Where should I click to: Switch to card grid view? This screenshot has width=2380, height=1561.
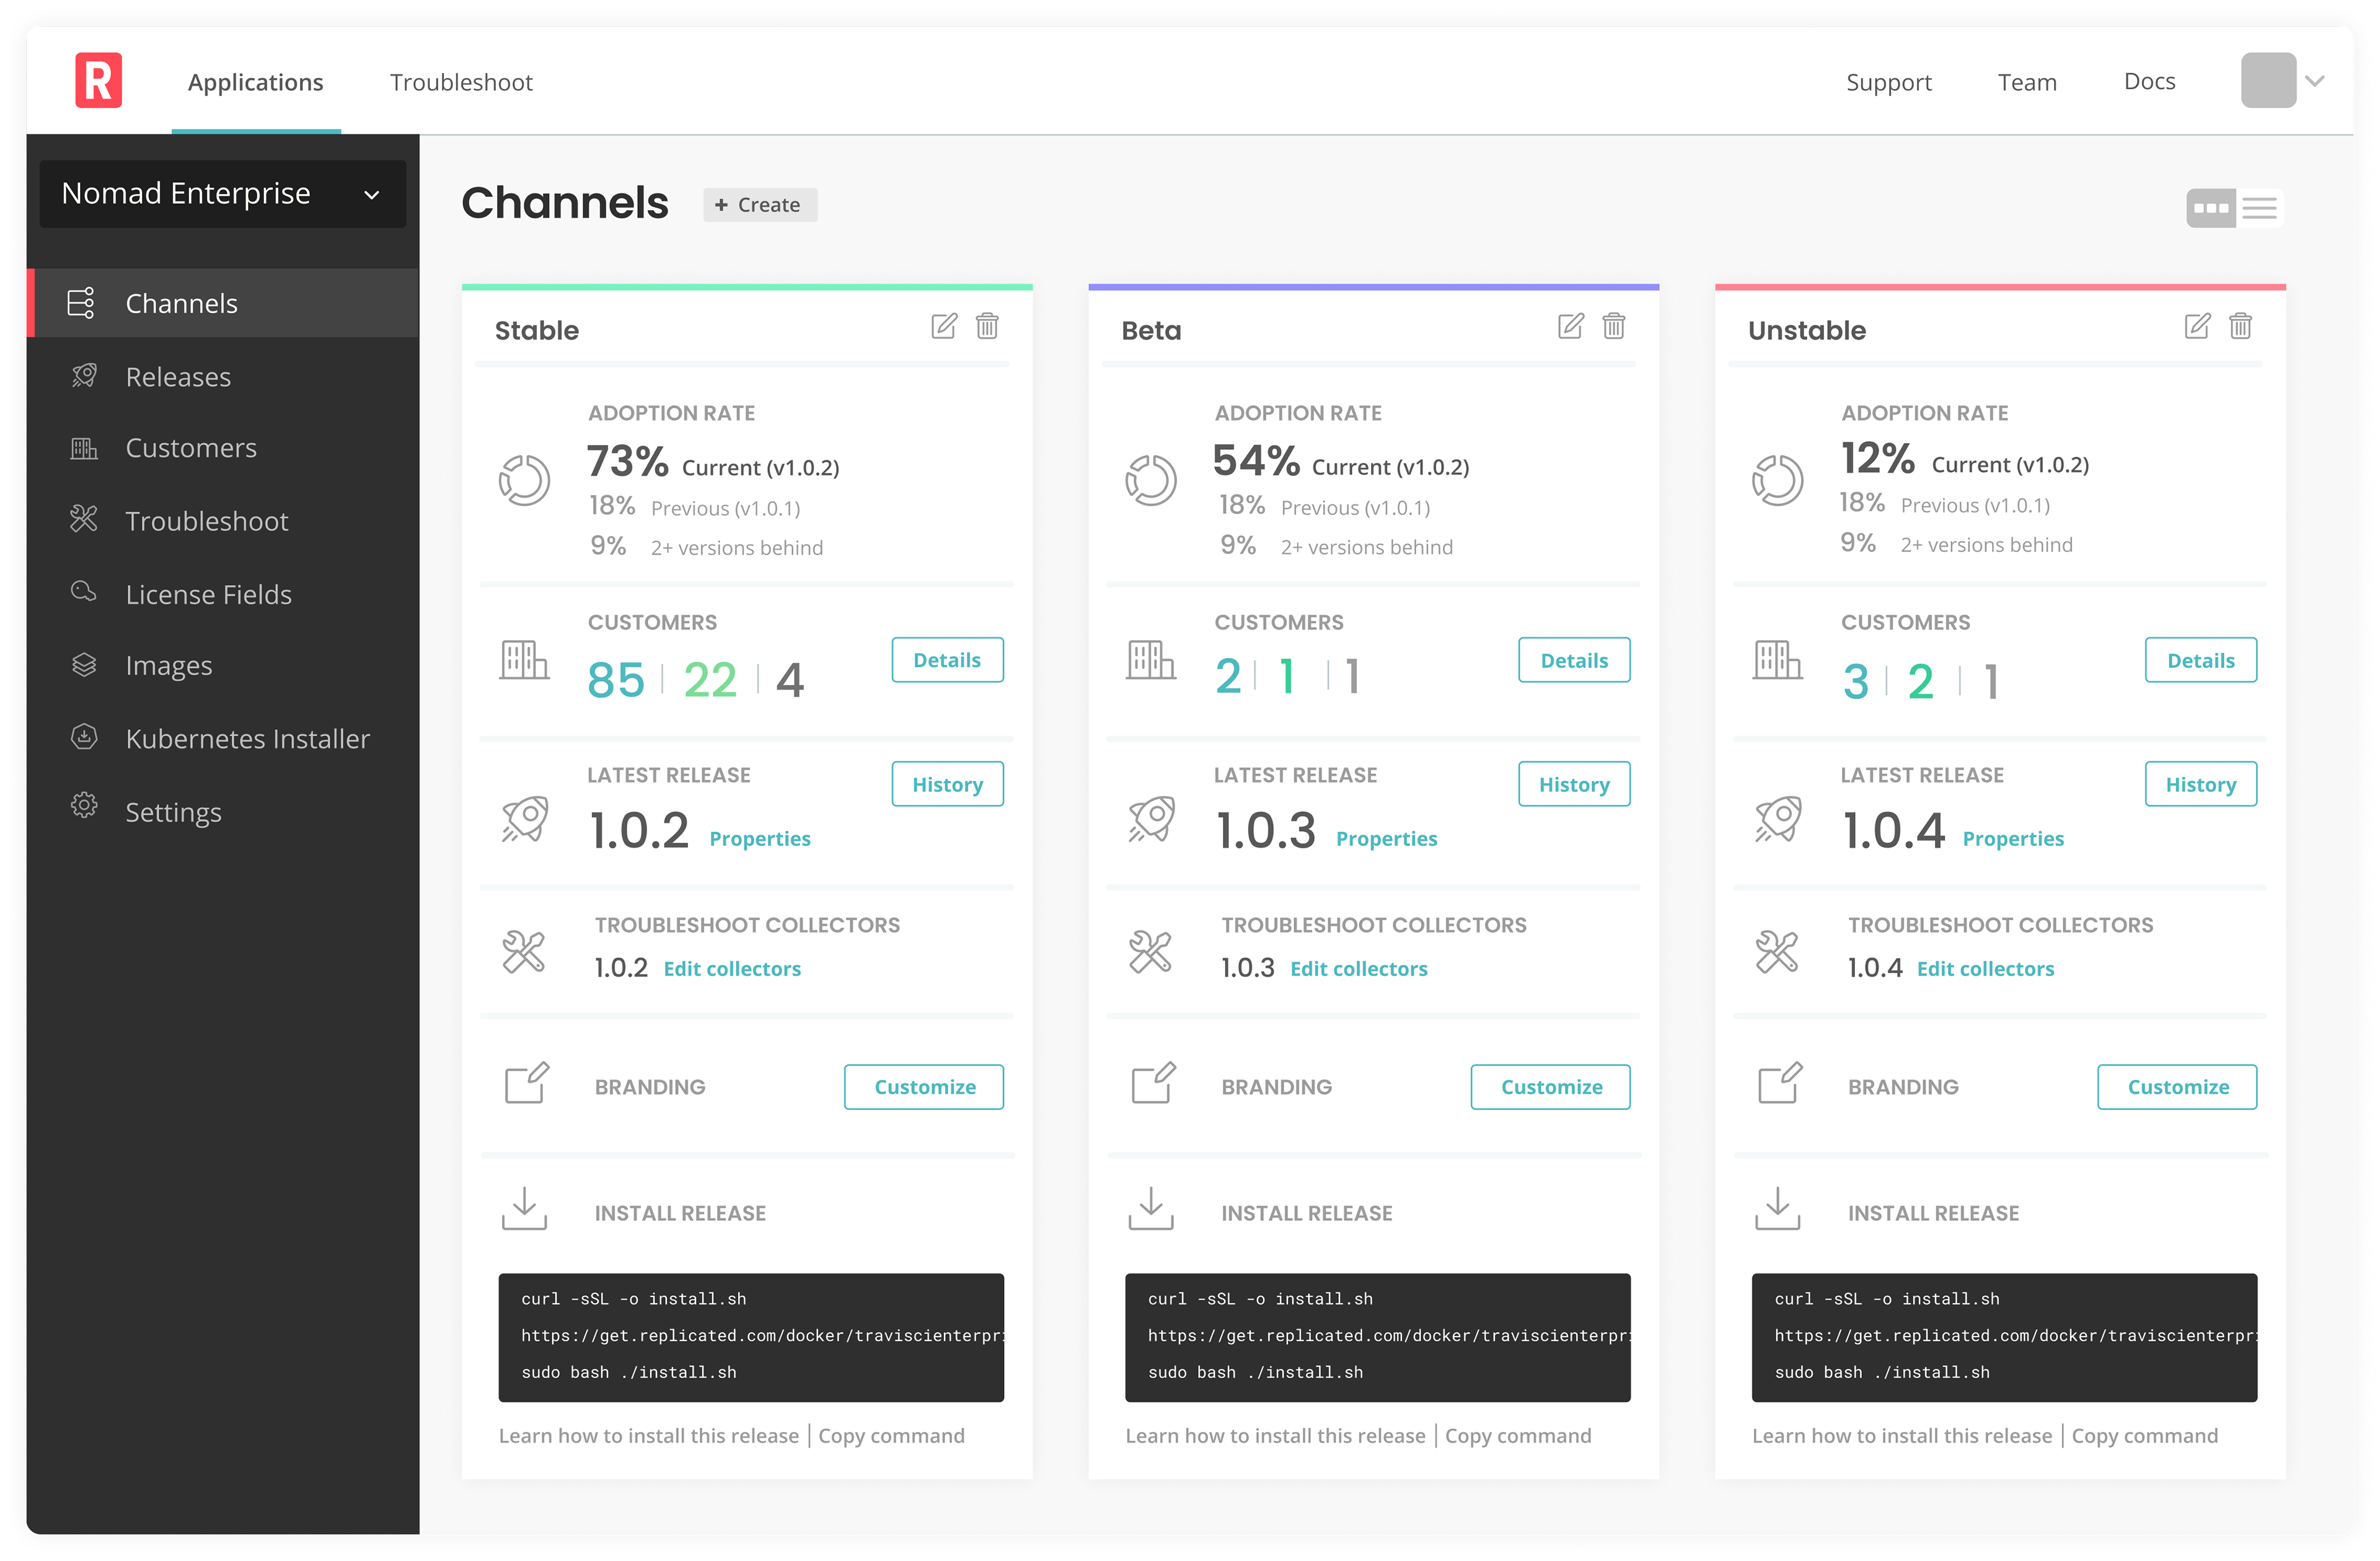2211,208
